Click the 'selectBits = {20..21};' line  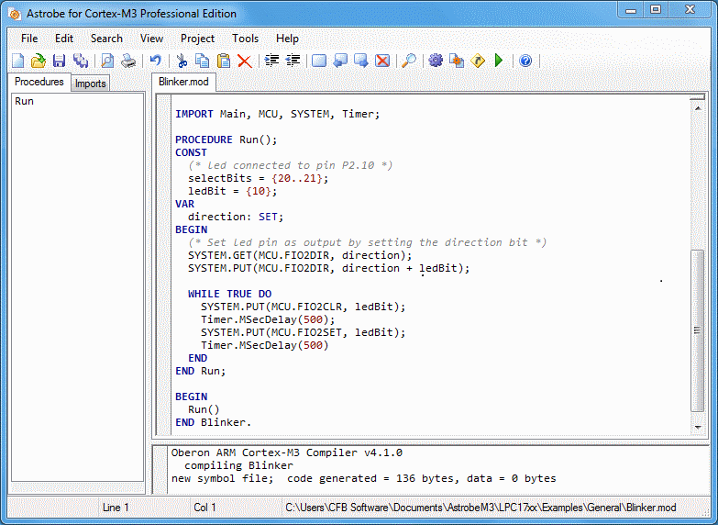point(259,178)
